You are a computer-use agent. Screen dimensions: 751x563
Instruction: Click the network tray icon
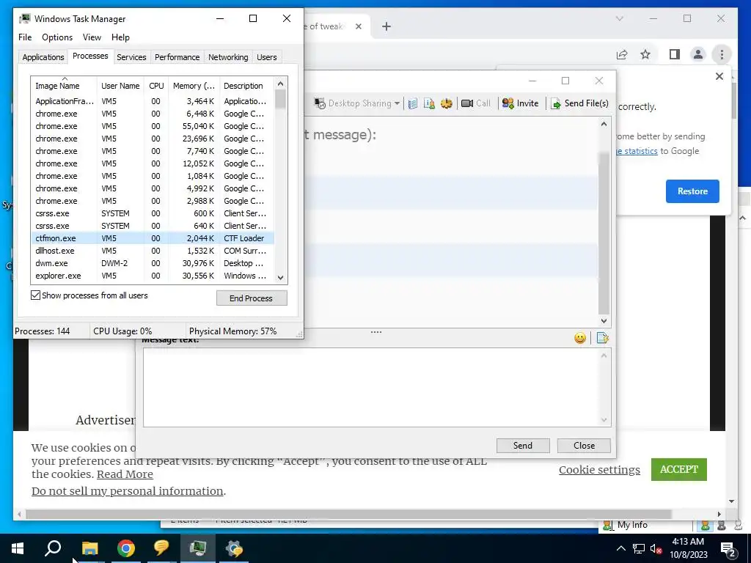click(639, 548)
